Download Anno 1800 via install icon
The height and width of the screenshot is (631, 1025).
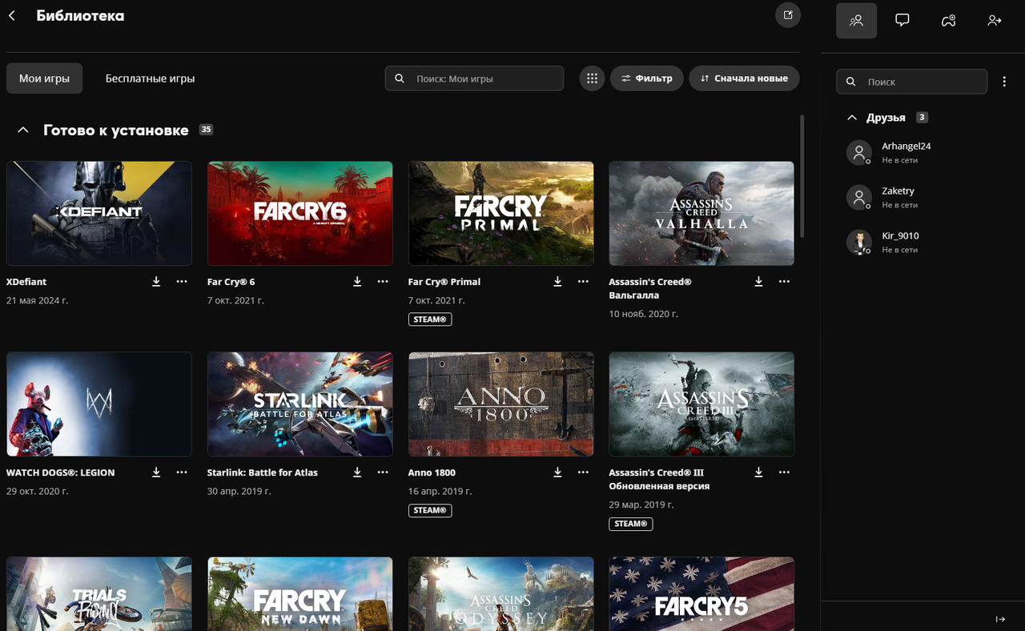coord(557,472)
